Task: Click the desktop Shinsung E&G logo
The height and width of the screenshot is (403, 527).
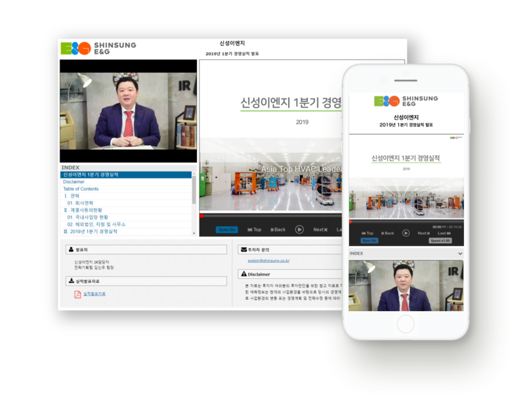Action: tap(98, 48)
